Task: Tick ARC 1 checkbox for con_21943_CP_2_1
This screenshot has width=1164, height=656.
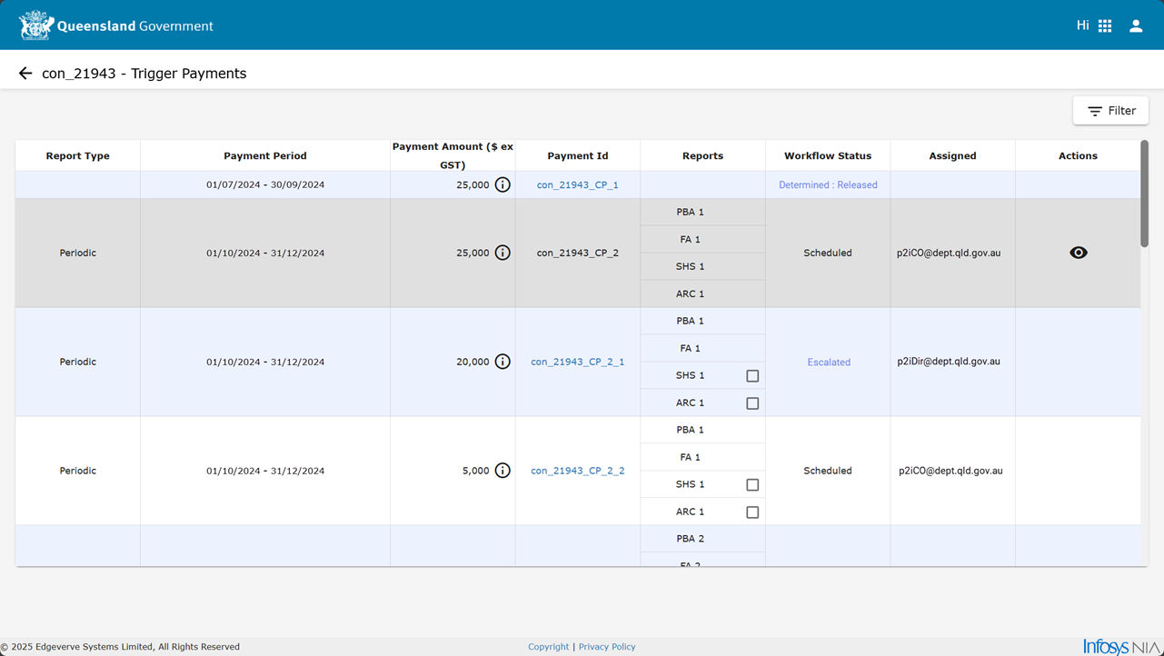Action: click(752, 403)
